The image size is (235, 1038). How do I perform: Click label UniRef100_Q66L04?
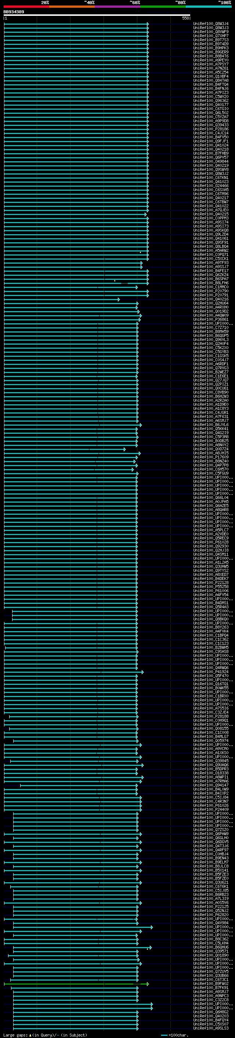click(x=211, y=498)
